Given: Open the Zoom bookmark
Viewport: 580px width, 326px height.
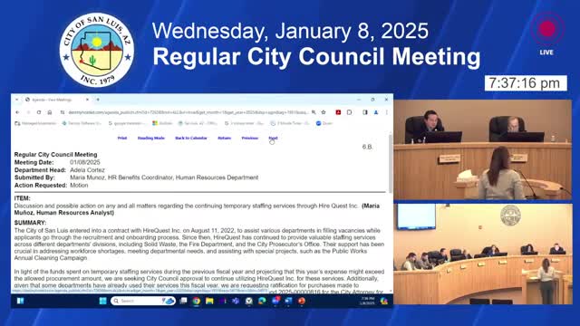Looking at the screenshot, I should click(324, 123).
